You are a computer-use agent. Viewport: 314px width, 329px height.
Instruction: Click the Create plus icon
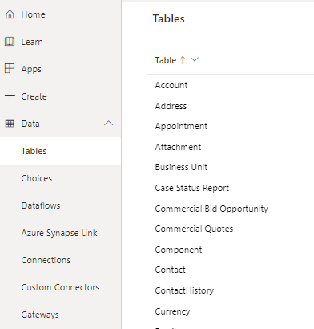[10, 96]
